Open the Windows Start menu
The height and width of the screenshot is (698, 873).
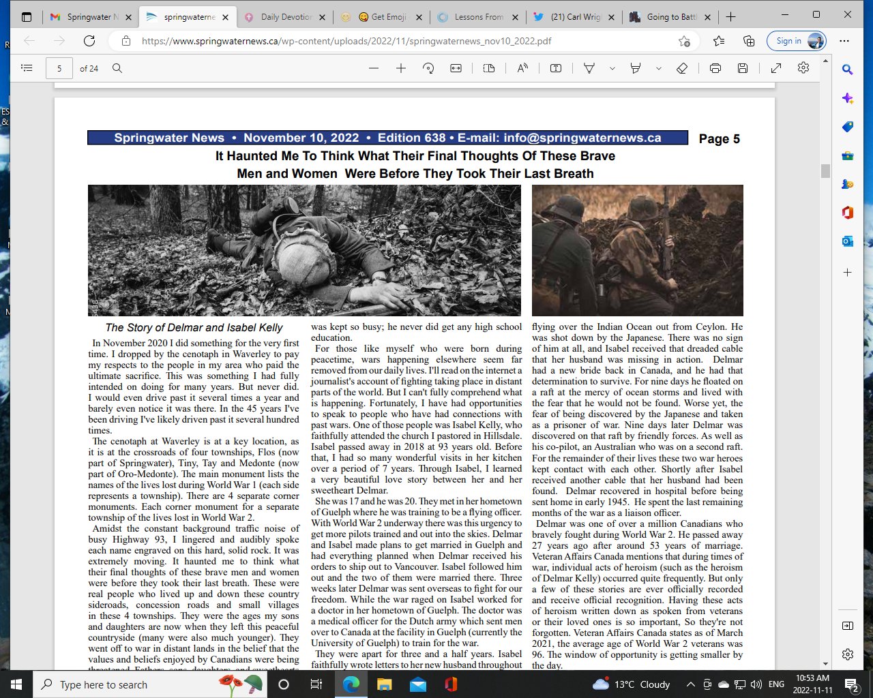tap(16, 684)
